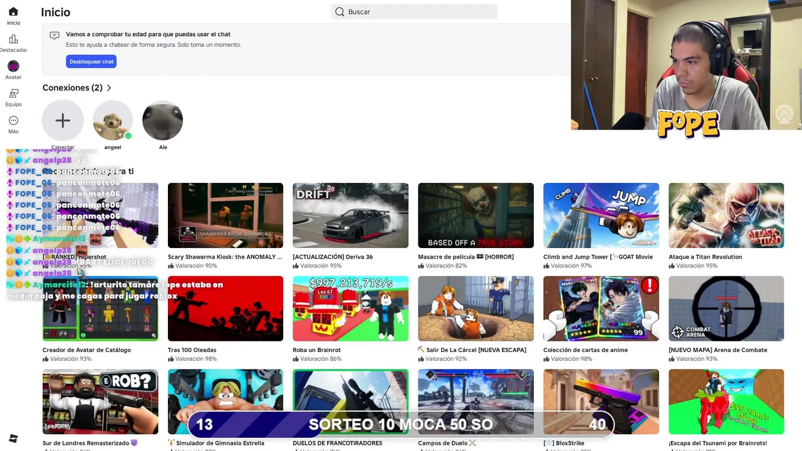802x451 pixels.
Task: Click 'Scary Shawarma Kiosk: the ANOMALY' title
Action: point(225,257)
